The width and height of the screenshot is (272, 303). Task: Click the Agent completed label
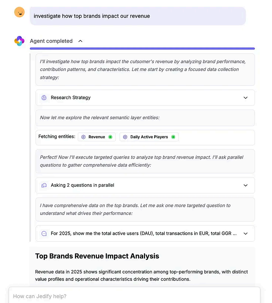(51, 41)
